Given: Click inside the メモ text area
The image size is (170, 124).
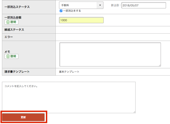Looking at the screenshot, I should tap(110, 54).
